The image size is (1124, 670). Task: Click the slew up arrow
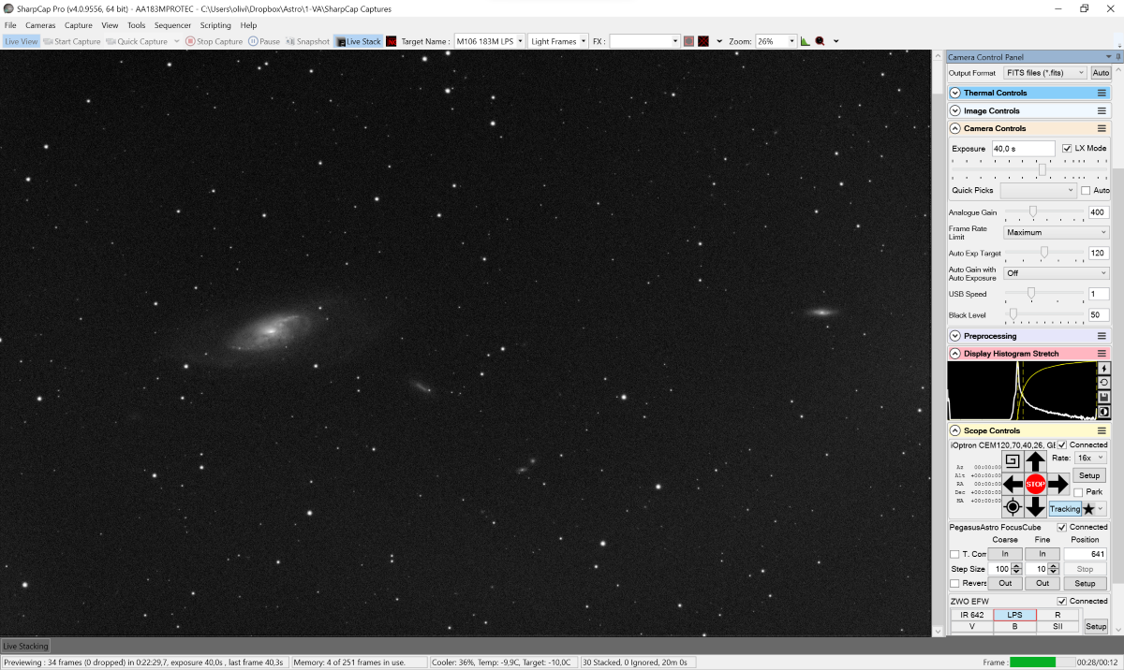tap(1035, 461)
